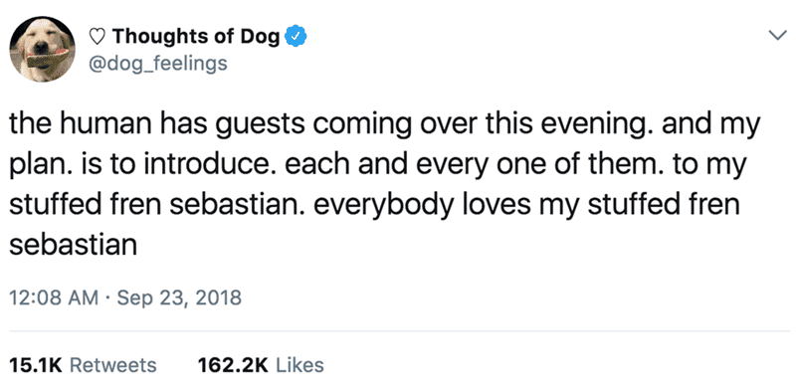Open the Thoughts of Dog display name
Screen dimensions: 796x391
196,36
